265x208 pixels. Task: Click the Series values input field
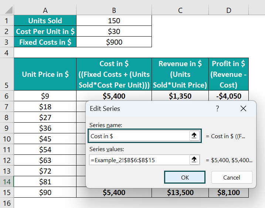click(x=139, y=160)
